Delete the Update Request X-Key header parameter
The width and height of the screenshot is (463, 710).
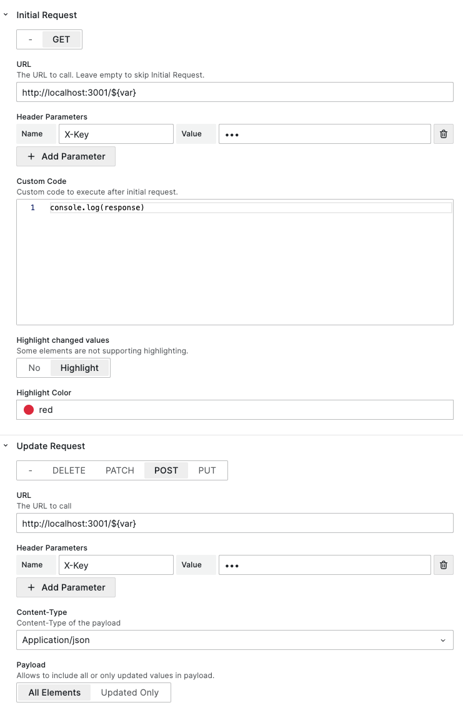(443, 565)
